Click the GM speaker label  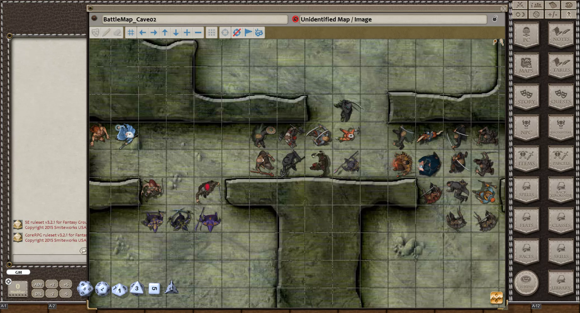point(18,272)
